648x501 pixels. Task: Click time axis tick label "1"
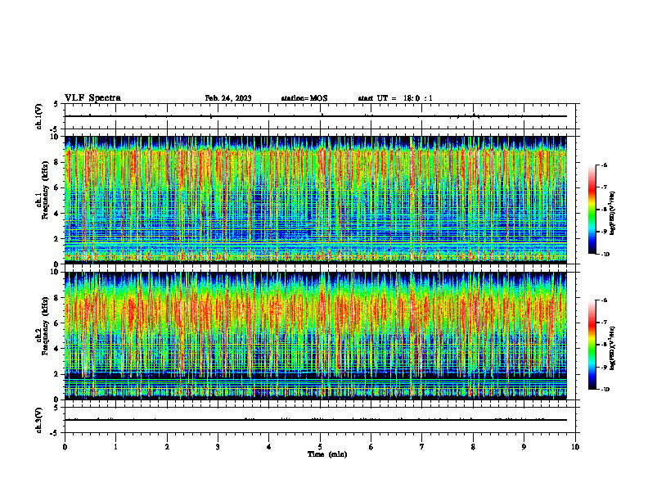[x=115, y=447]
